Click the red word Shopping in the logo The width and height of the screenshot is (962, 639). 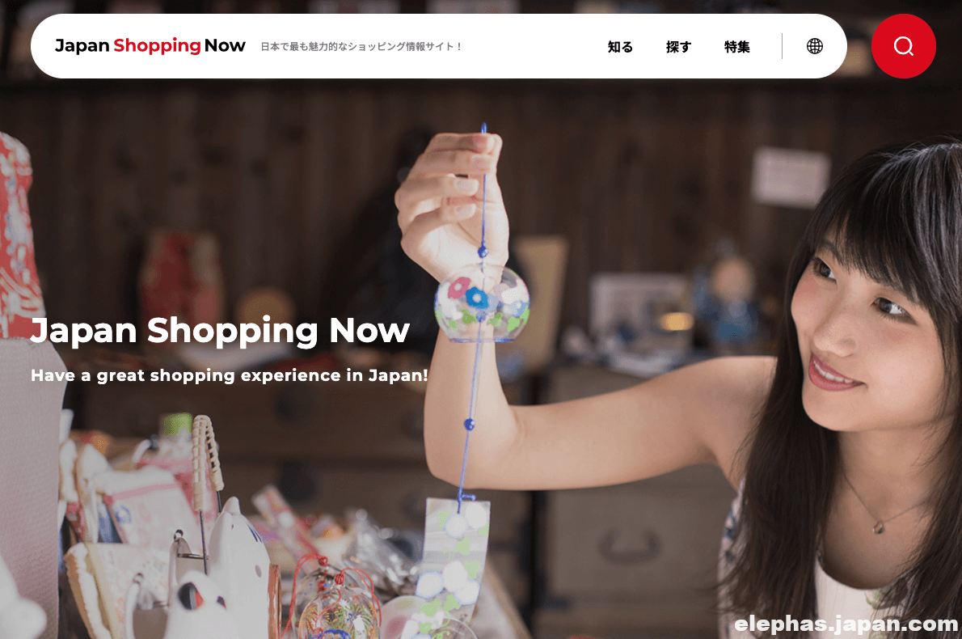[157, 46]
